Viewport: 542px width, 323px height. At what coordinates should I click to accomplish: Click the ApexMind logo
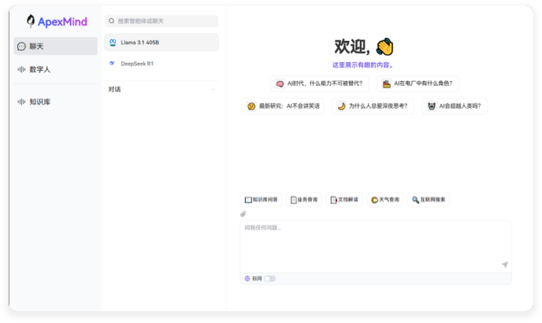point(57,21)
